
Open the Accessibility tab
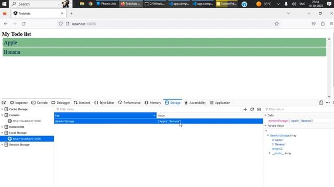[x=195, y=103]
